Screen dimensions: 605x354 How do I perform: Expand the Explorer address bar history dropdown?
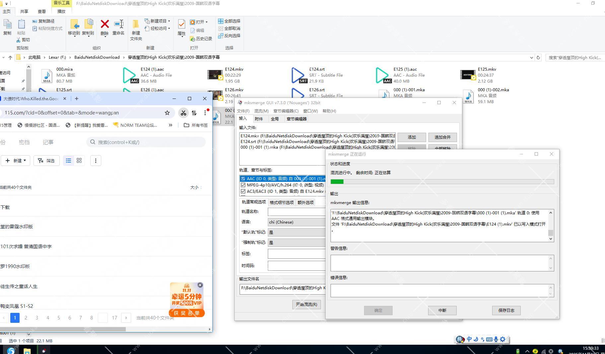coord(532,57)
